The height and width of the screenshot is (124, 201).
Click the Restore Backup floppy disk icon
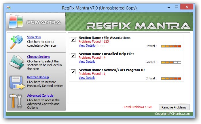[17, 83]
